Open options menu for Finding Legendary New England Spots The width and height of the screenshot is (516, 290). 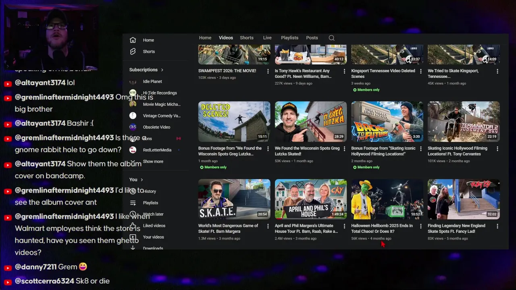(x=497, y=226)
